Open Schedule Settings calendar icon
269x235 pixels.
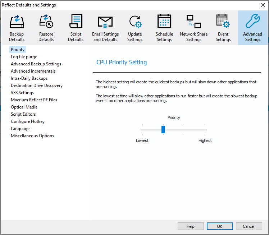[x=164, y=21]
